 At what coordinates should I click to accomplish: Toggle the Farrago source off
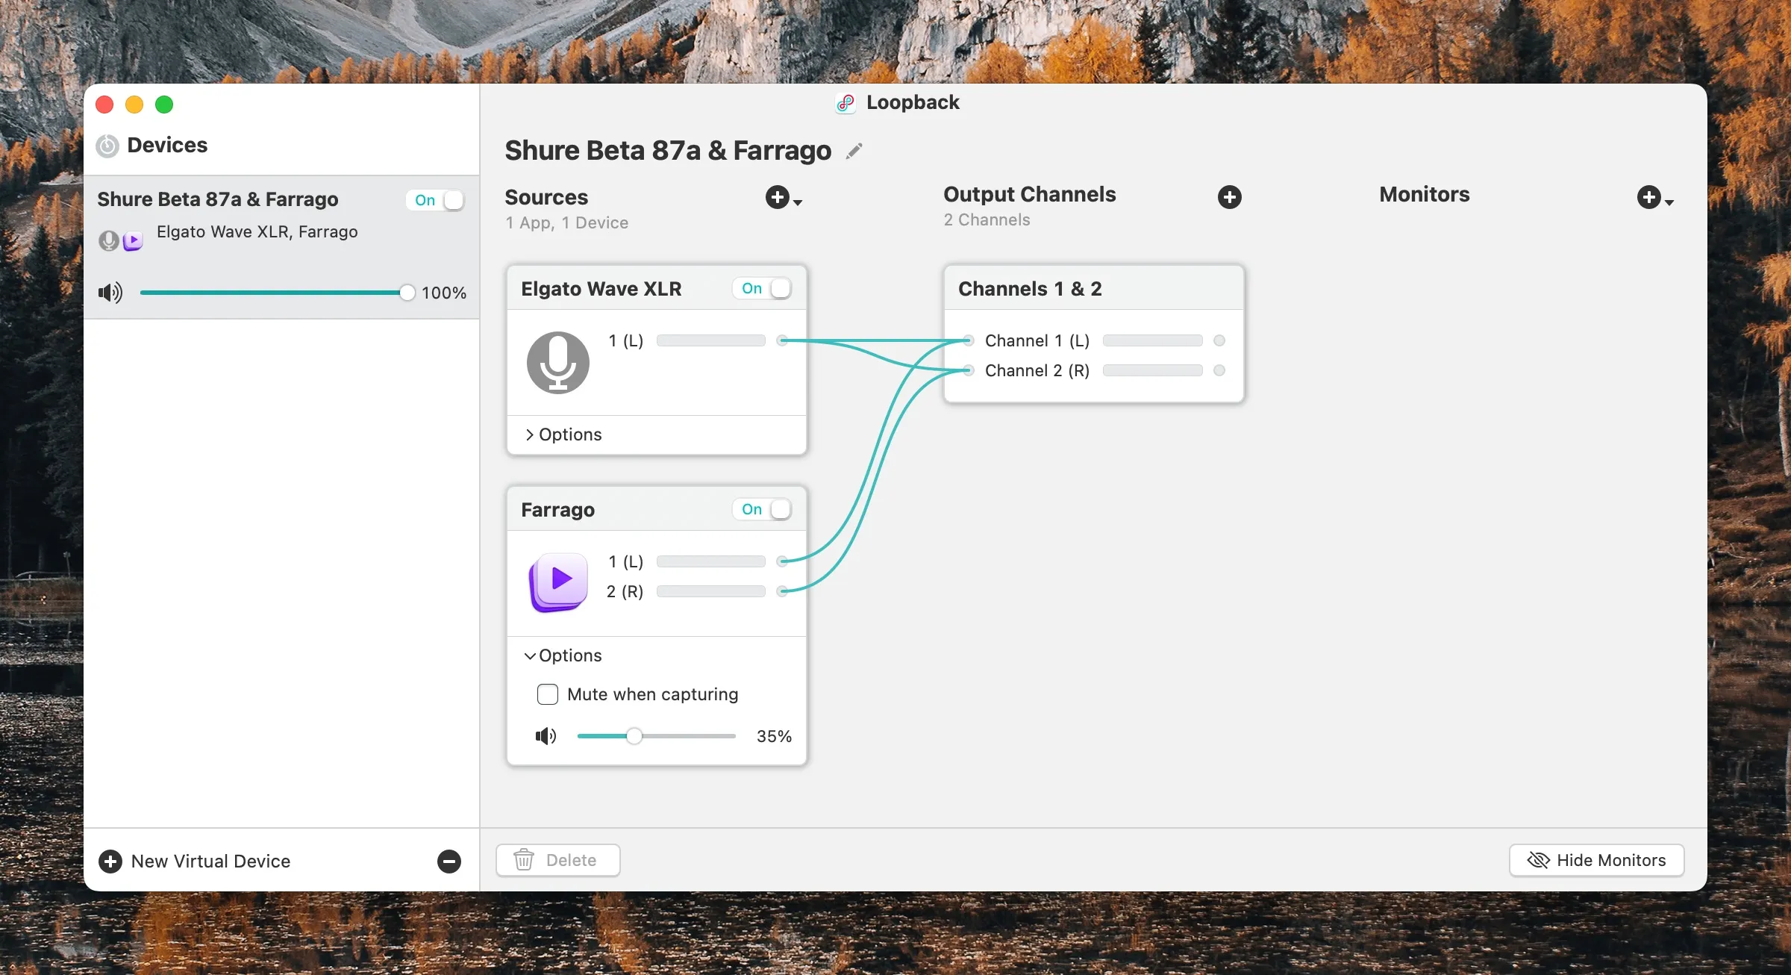(762, 510)
